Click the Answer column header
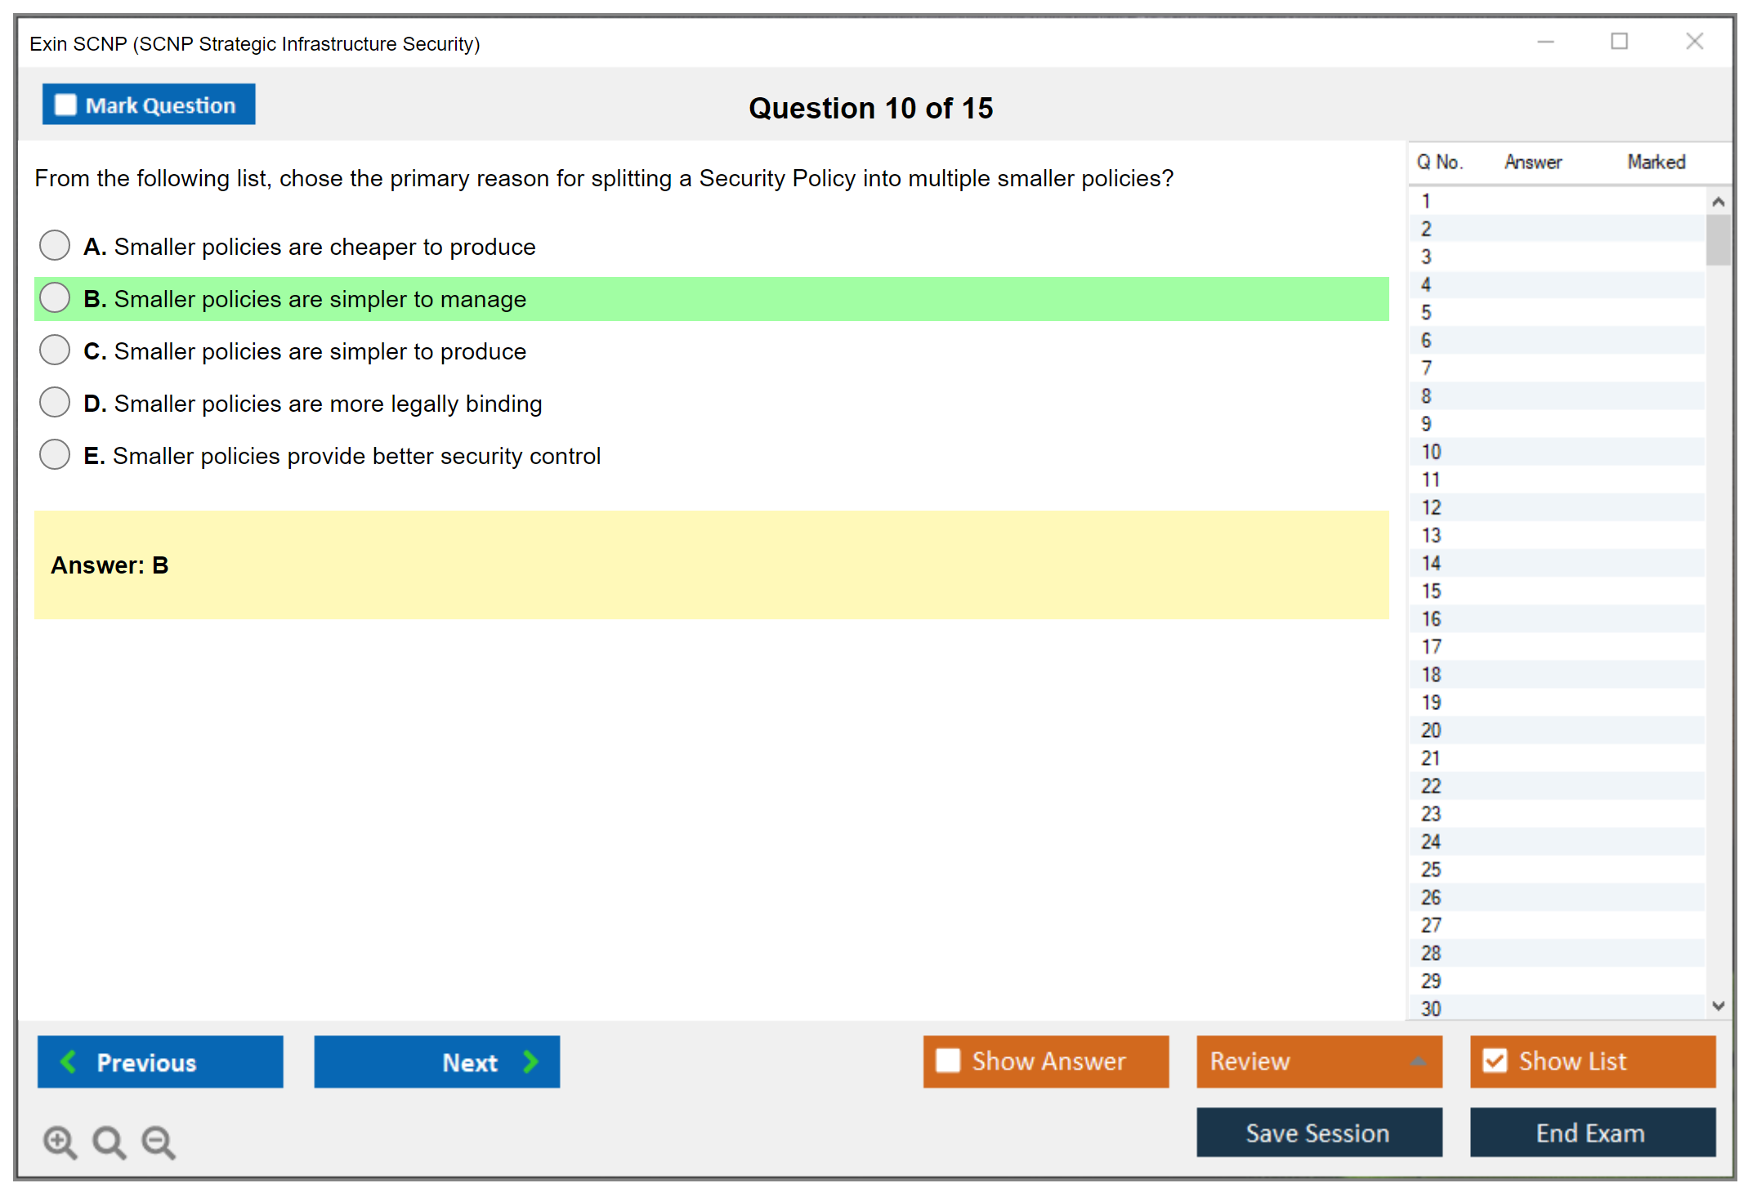1757x1201 pixels. pos(1532,162)
